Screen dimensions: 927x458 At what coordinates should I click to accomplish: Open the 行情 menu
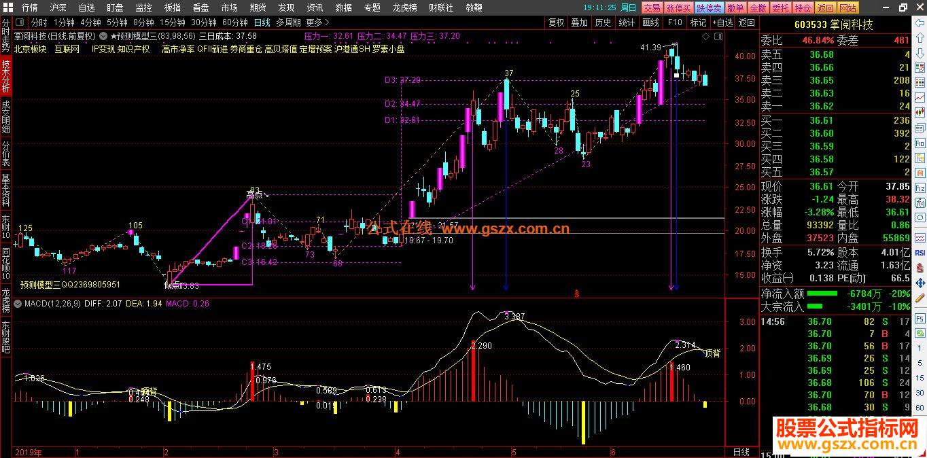[30, 7]
